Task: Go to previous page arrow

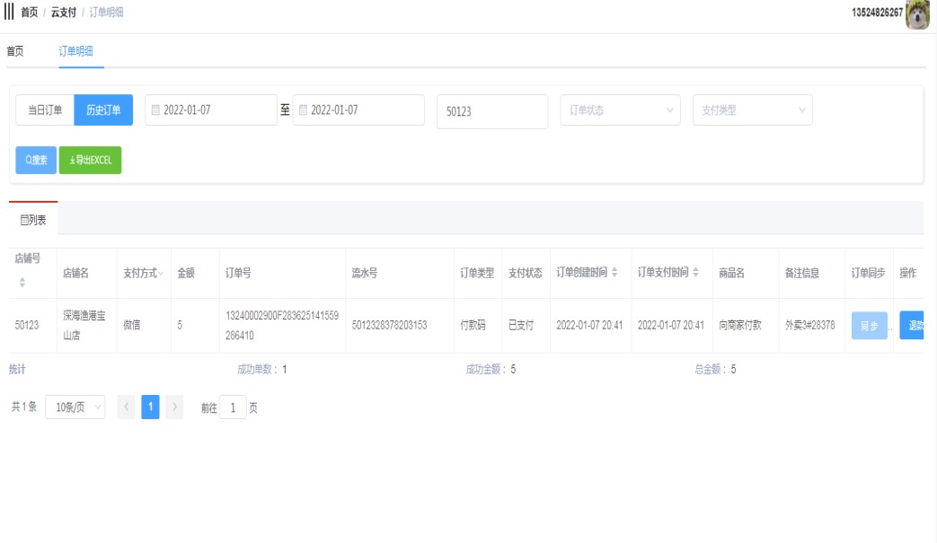Action: click(127, 407)
